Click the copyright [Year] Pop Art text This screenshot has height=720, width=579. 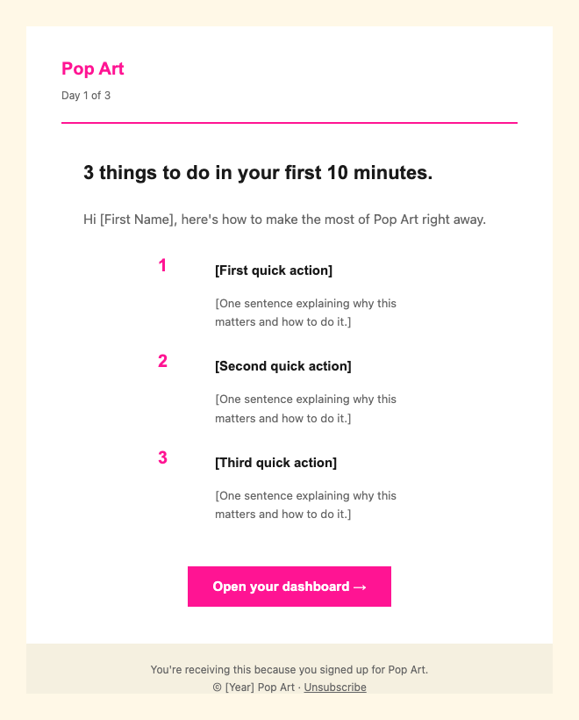[x=254, y=687]
